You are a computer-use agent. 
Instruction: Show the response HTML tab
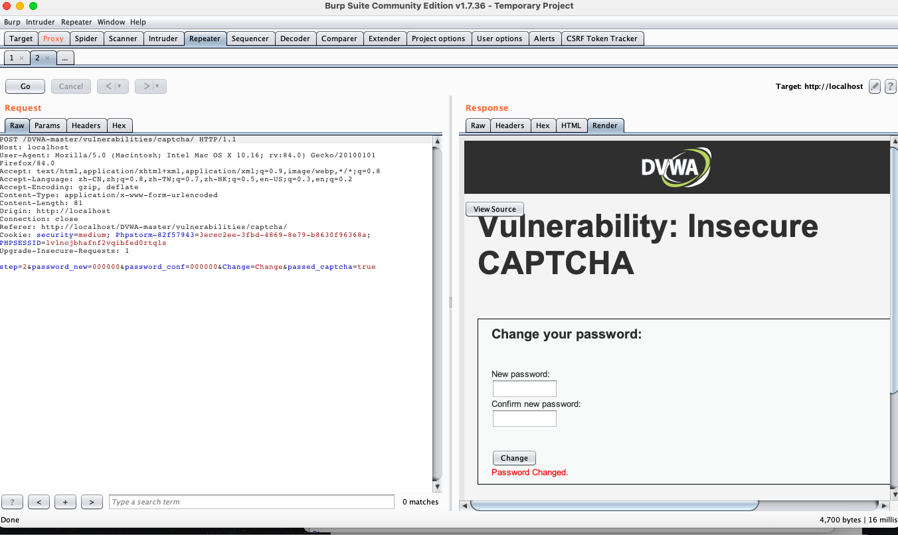tap(571, 125)
